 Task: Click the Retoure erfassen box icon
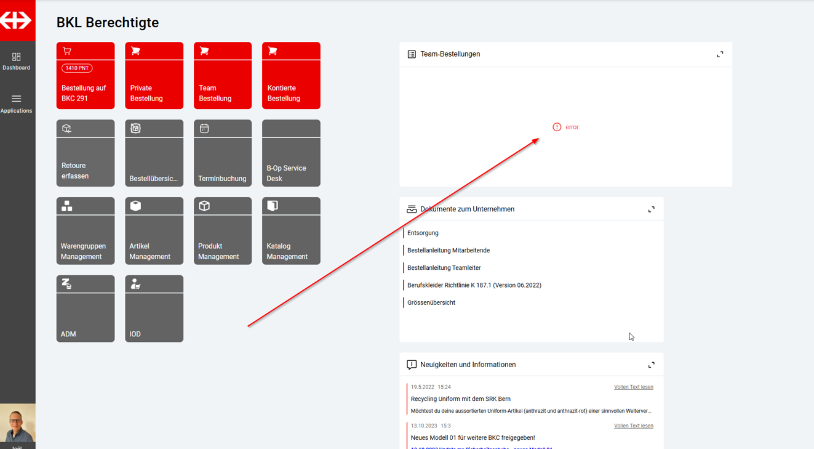point(67,129)
